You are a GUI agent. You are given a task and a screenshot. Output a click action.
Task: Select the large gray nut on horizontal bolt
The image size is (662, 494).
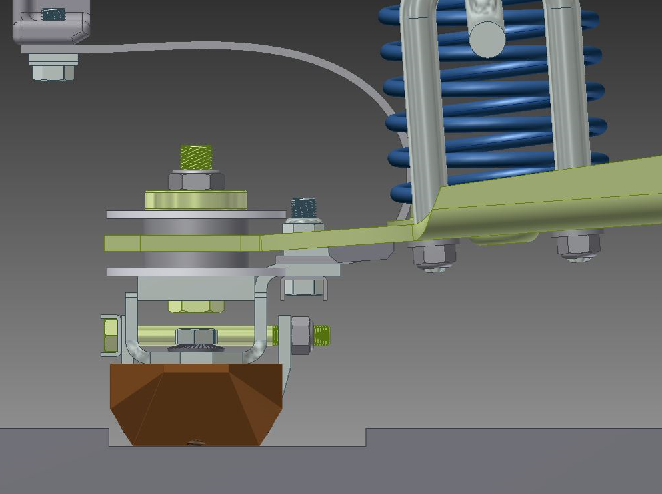click(301, 335)
